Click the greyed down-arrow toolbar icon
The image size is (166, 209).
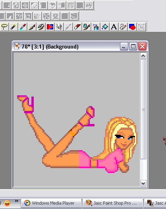(7, 5)
